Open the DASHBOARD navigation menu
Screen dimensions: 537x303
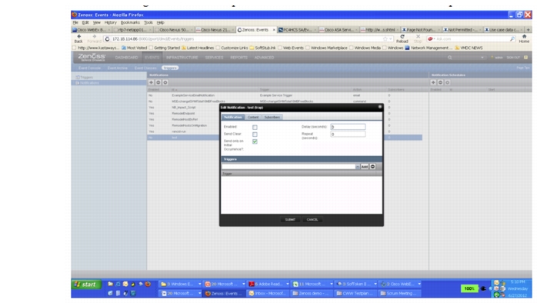pyautogui.click(x=126, y=58)
